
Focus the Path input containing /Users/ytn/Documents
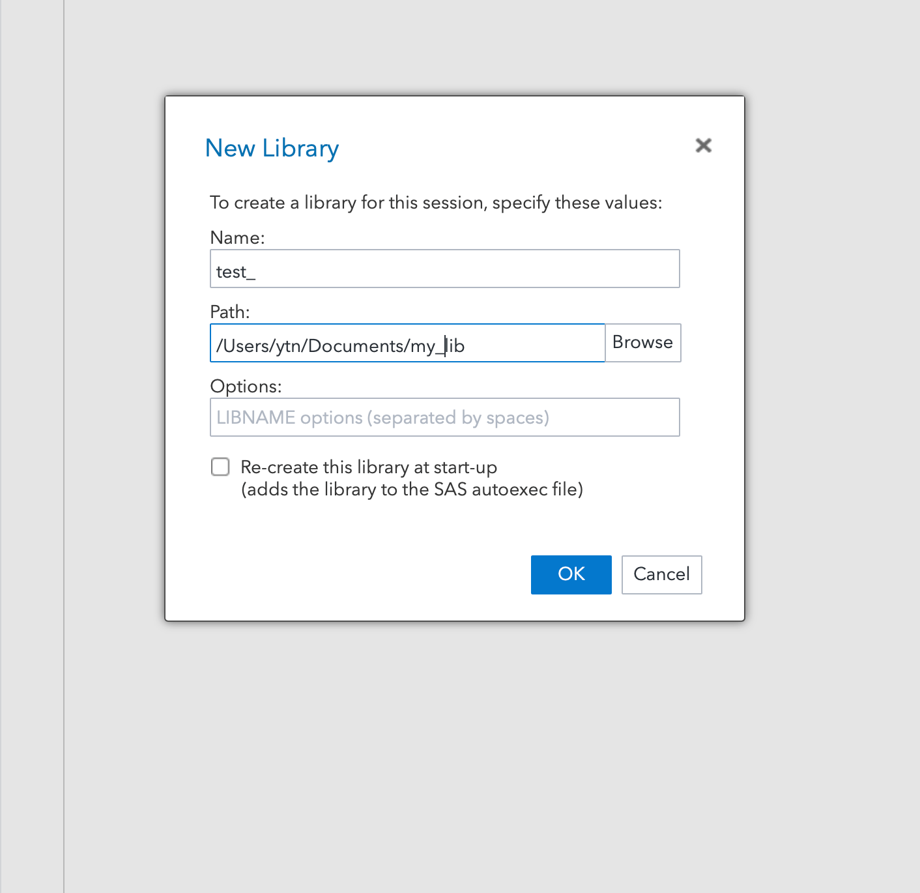pyautogui.click(x=407, y=343)
